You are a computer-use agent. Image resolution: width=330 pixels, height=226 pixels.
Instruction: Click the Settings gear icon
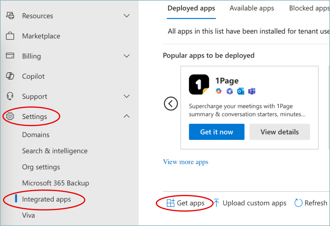click(x=10, y=116)
